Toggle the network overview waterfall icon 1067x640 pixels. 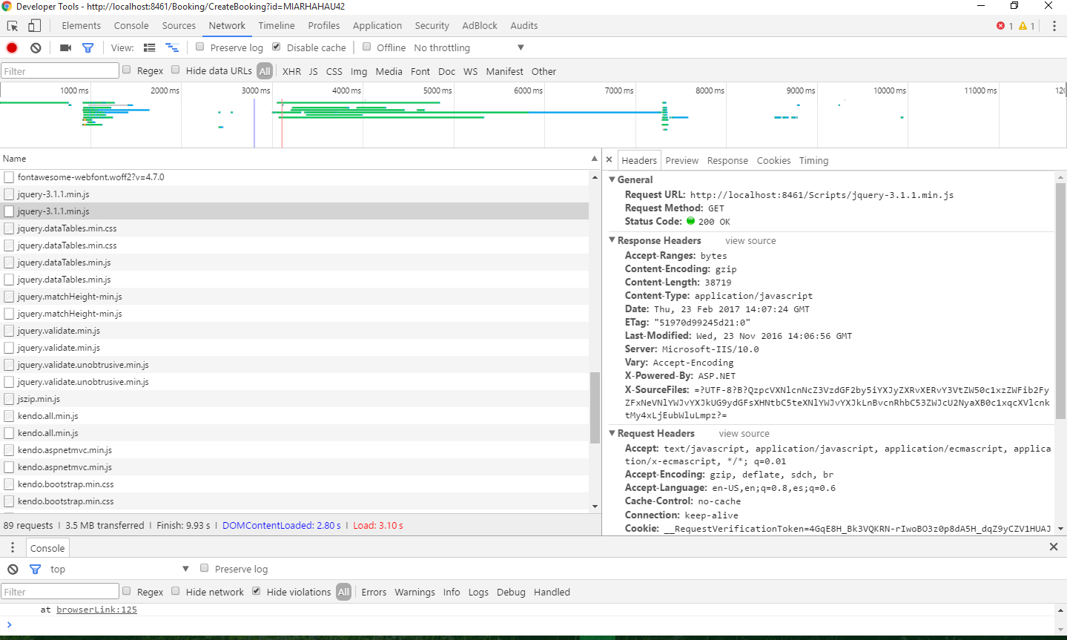coord(172,47)
